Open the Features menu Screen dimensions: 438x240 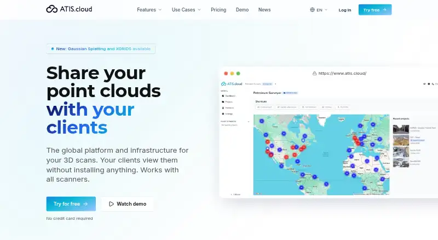(149, 10)
